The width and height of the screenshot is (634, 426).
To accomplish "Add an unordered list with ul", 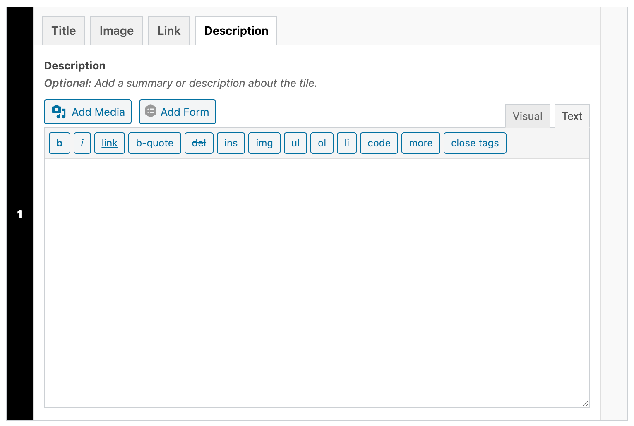I will tap(295, 143).
